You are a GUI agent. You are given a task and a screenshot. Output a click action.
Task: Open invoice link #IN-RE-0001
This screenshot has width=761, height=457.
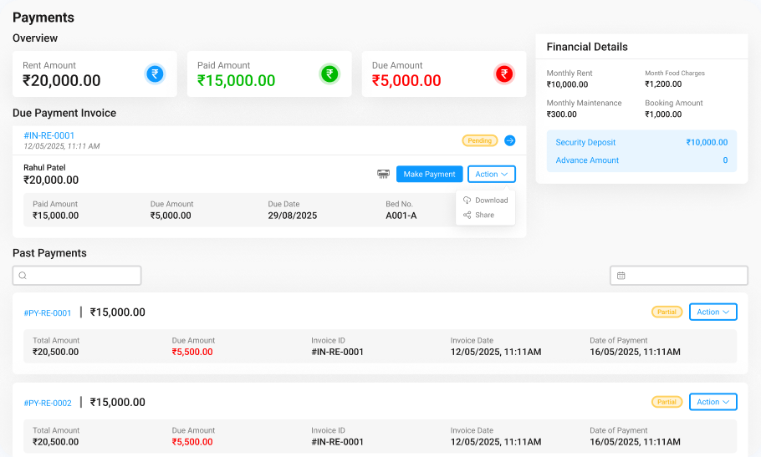pyautogui.click(x=49, y=135)
